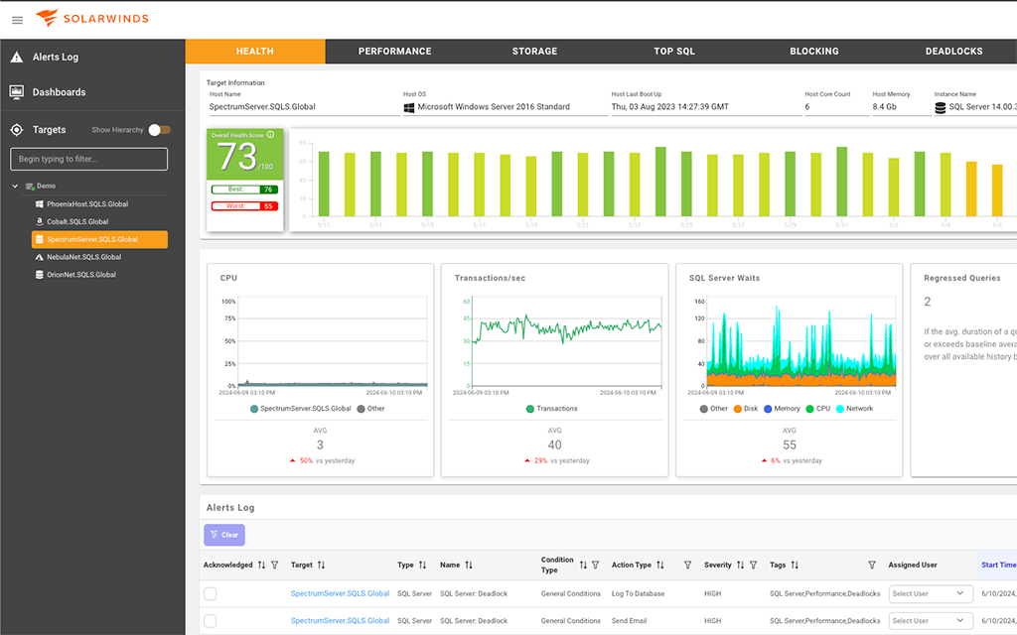Check the first alert's Acknowledged checkbox
Image resolution: width=1017 pixels, height=635 pixels.
210,593
